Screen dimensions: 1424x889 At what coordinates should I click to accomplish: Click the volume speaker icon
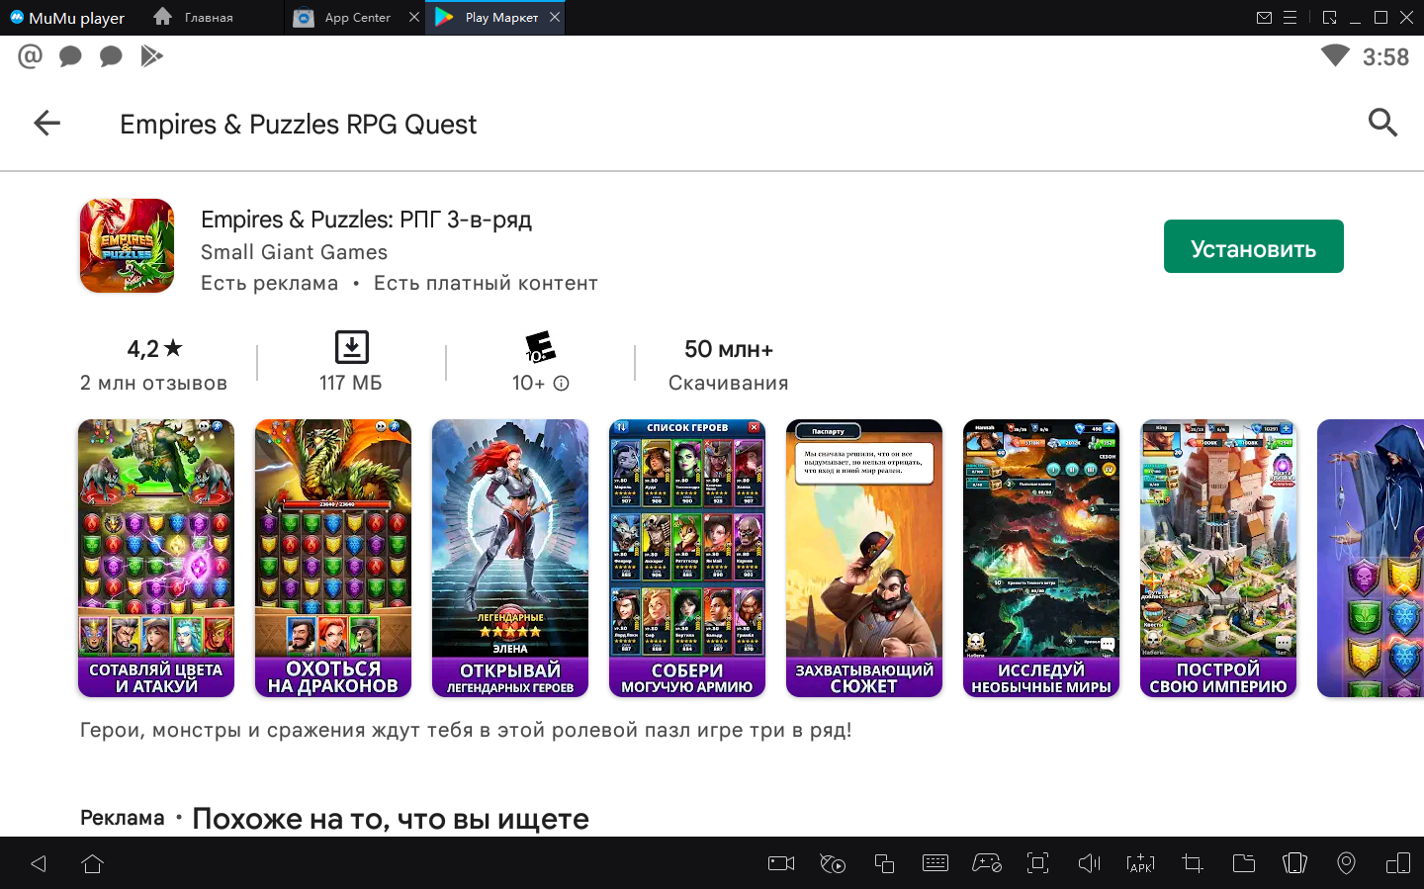click(x=1089, y=863)
